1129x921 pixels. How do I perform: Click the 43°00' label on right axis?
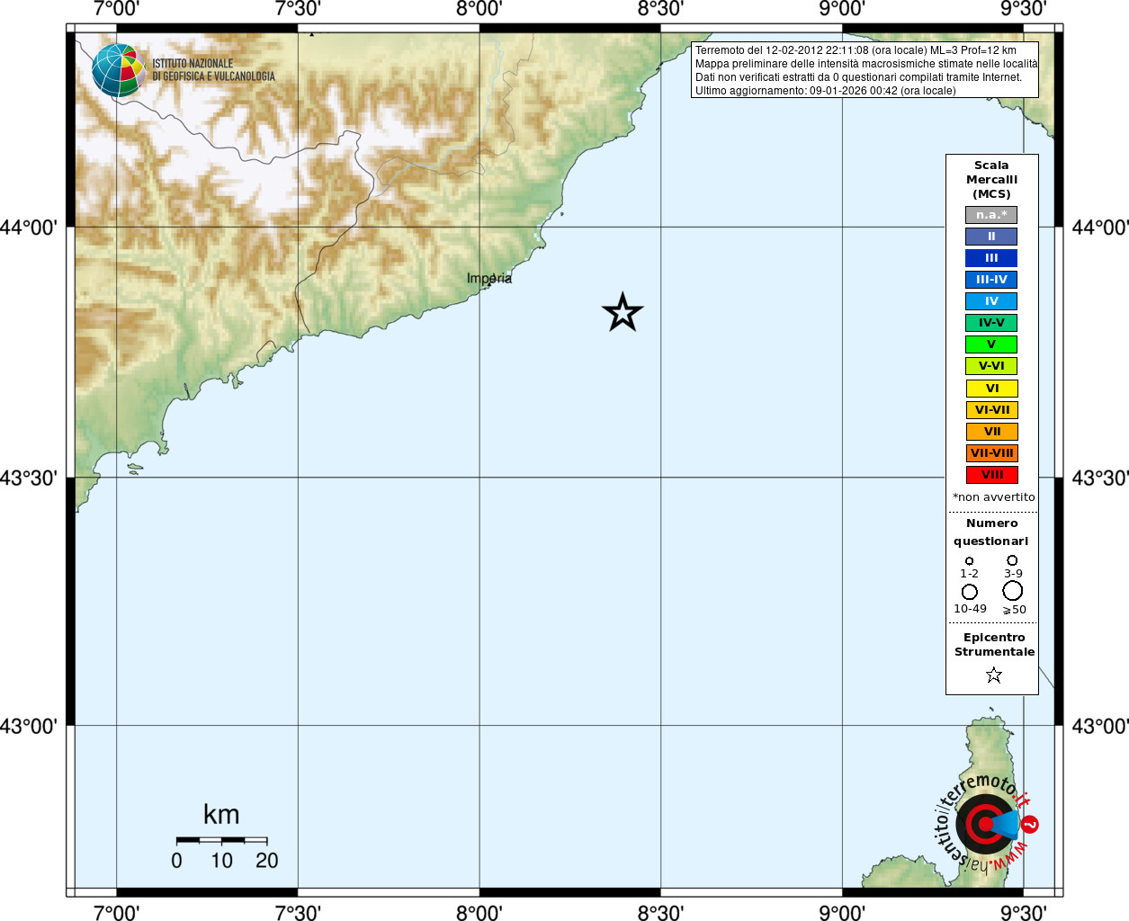1100,726
